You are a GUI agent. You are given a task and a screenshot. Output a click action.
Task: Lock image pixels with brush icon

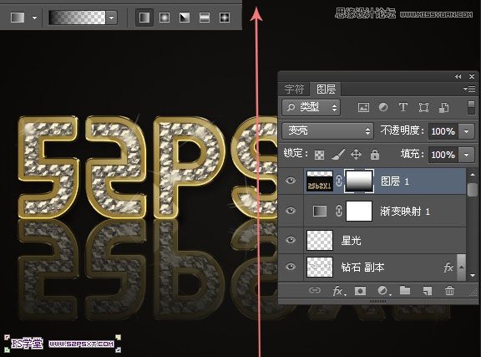(337, 155)
